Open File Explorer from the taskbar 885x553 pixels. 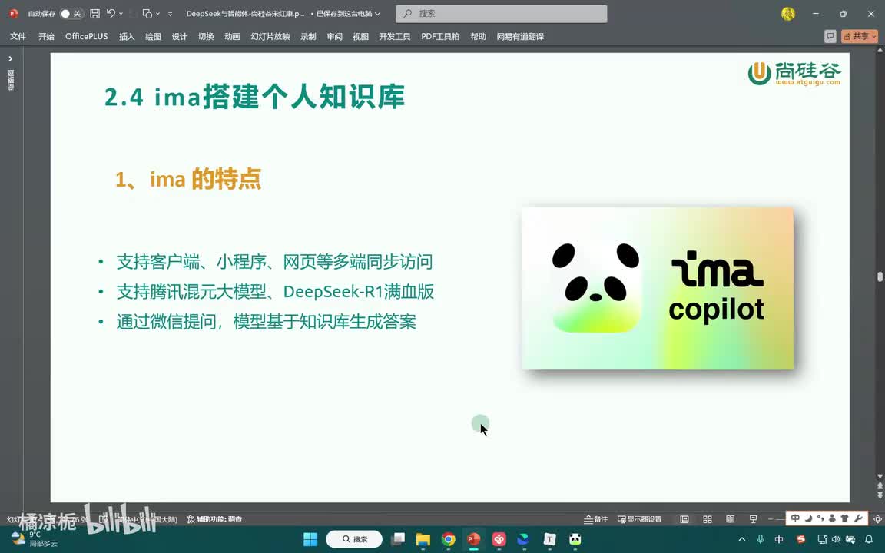(x=423, y=539)
